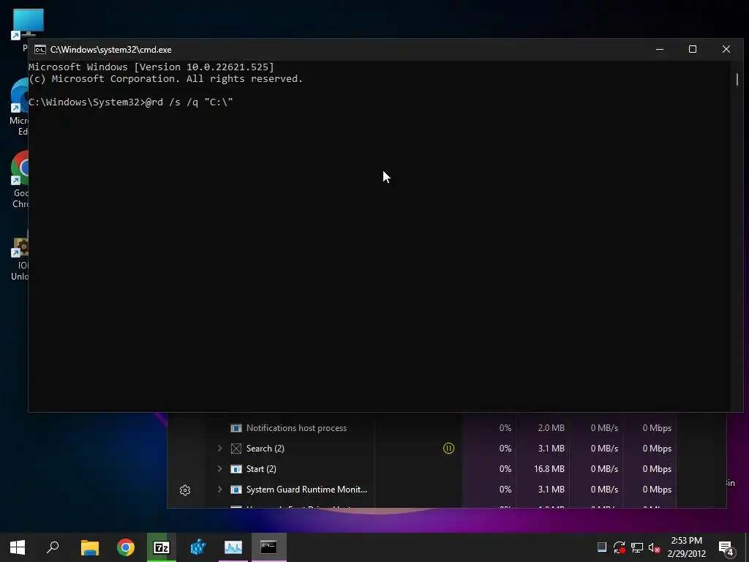Click the Search (2) process icon

236,449
